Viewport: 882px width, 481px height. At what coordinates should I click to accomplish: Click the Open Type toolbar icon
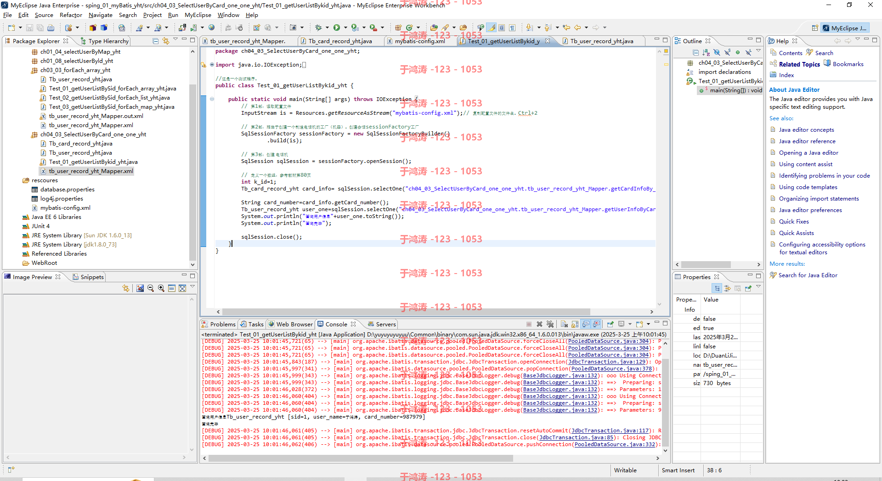click(x=434, y=28)
